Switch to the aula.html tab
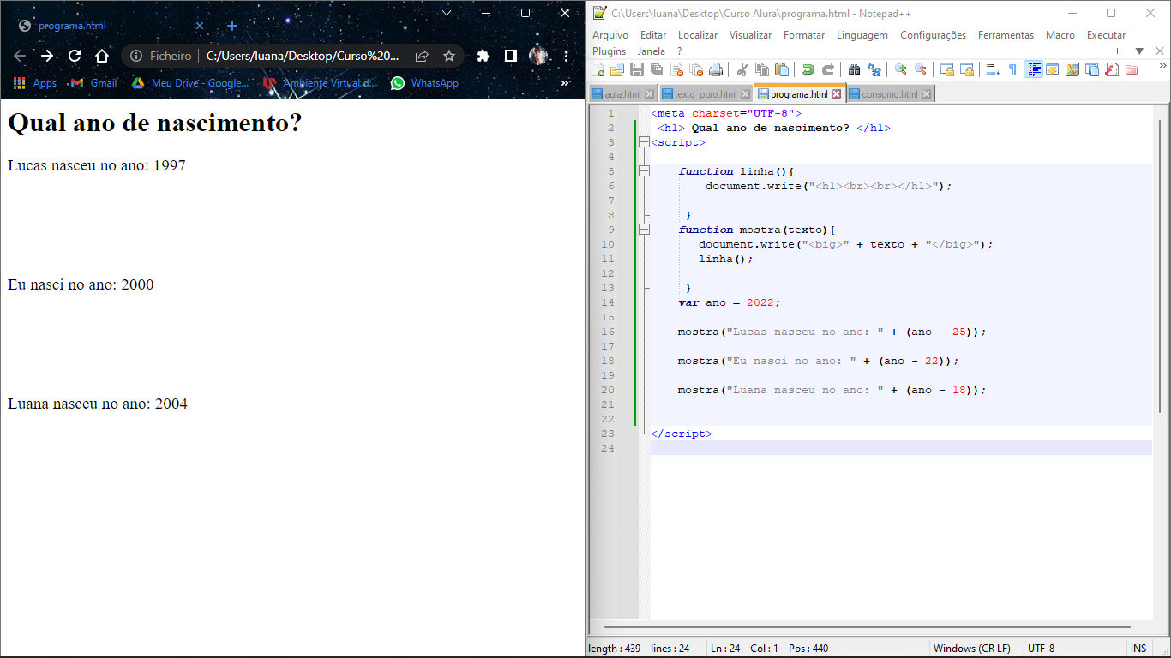 point(622,94)
